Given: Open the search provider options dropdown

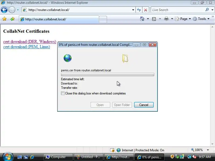Looking at the screenshot, I should click(212, 10).
